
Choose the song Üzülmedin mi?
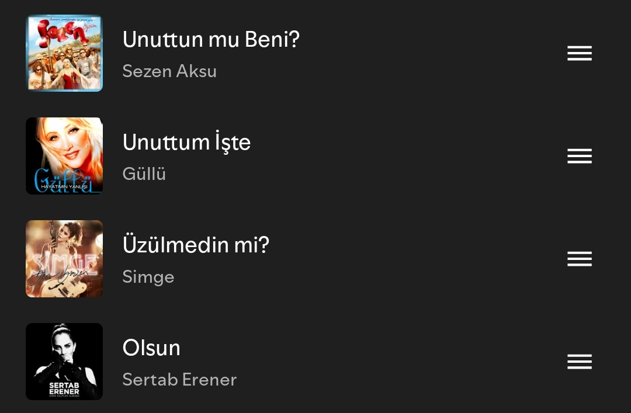(x=196, y=245)
